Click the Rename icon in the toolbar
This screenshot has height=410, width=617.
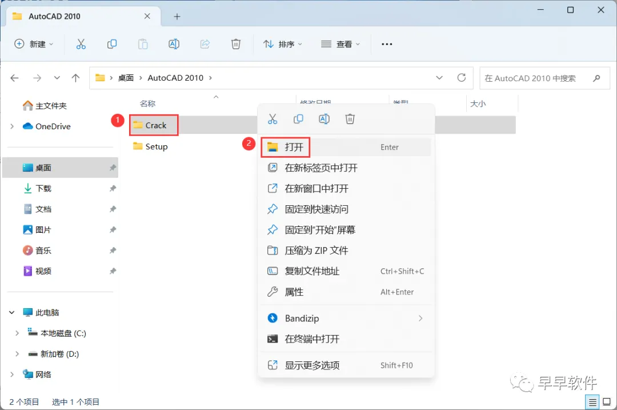click(x=174, y=44)
